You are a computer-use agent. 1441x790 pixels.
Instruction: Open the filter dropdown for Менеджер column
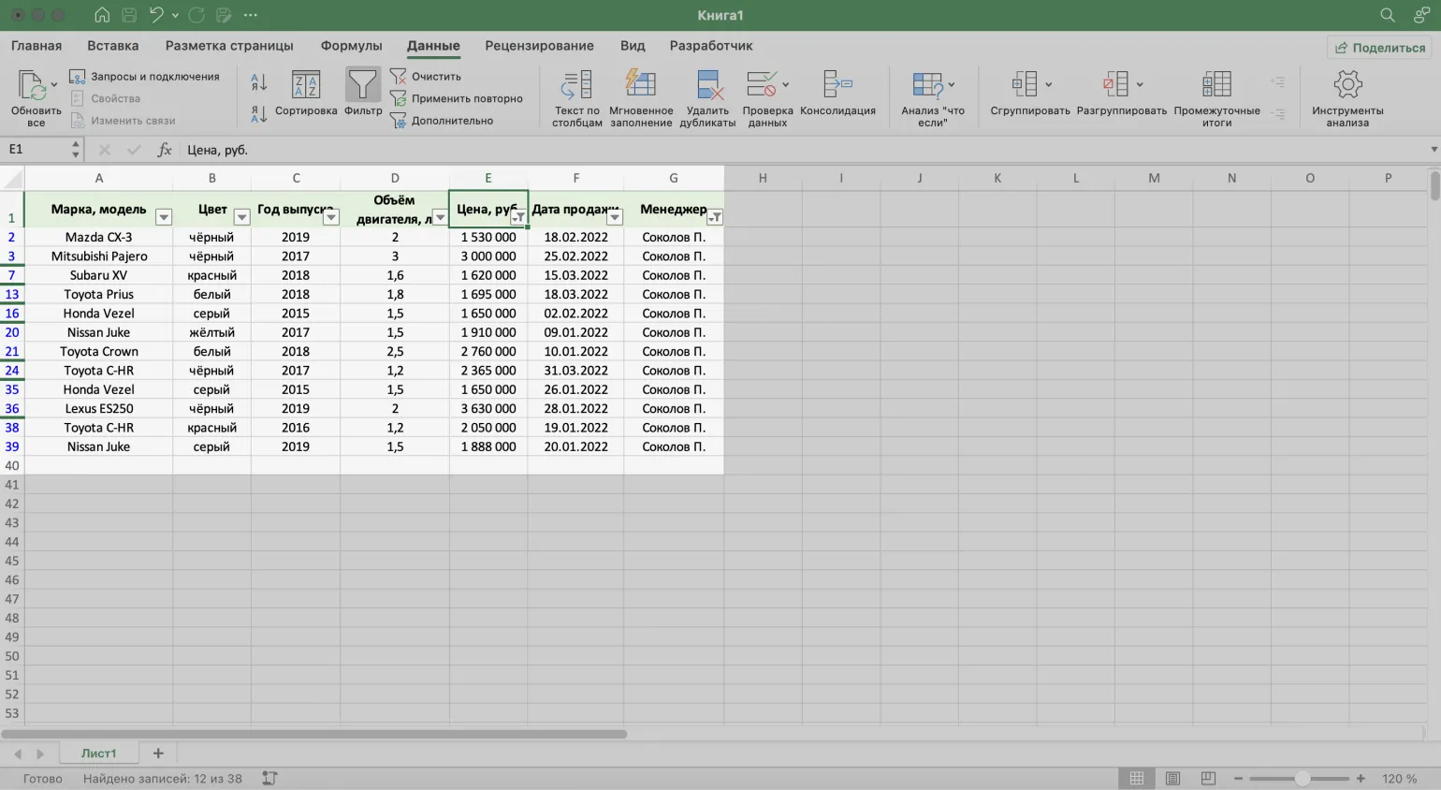tap(715, 217)
